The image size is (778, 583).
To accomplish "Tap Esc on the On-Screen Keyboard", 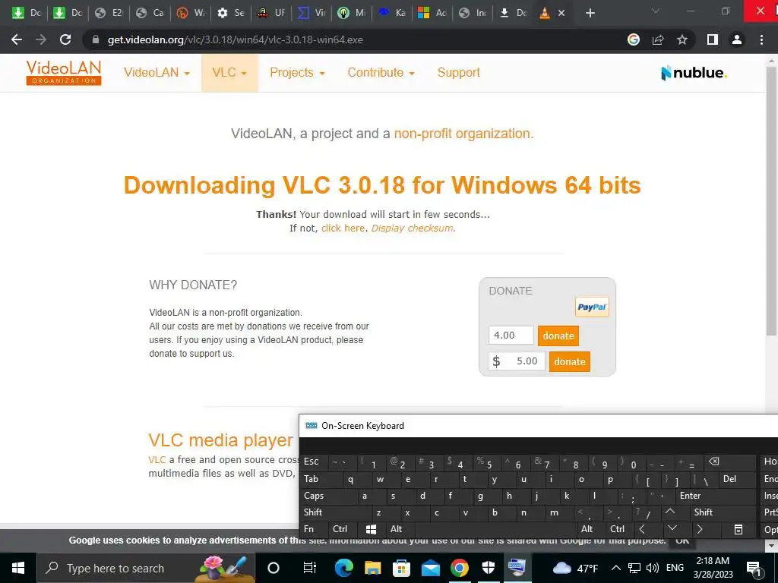I will pyautogui.click(x=315, y=462).
